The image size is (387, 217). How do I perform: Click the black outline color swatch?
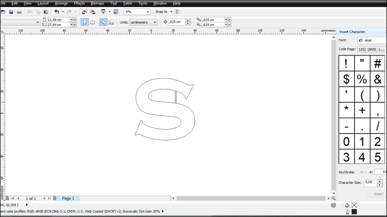(x=354, y=211)
